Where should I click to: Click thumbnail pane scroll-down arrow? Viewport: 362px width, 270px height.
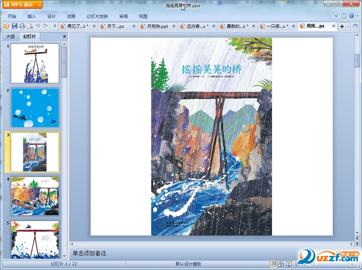[65, 256]
